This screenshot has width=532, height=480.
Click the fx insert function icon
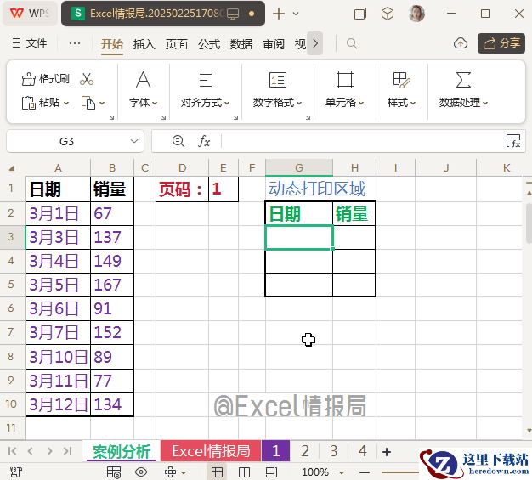click(204, 141)
